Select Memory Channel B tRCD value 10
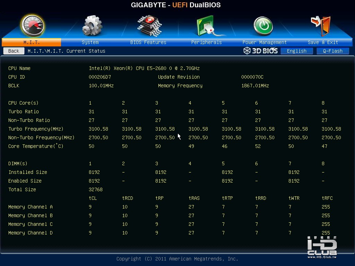Viewport: 355px width, 266px height. pyautogui.click(x=125, y=215)
